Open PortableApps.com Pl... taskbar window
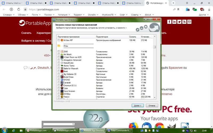 coord(65,131)
